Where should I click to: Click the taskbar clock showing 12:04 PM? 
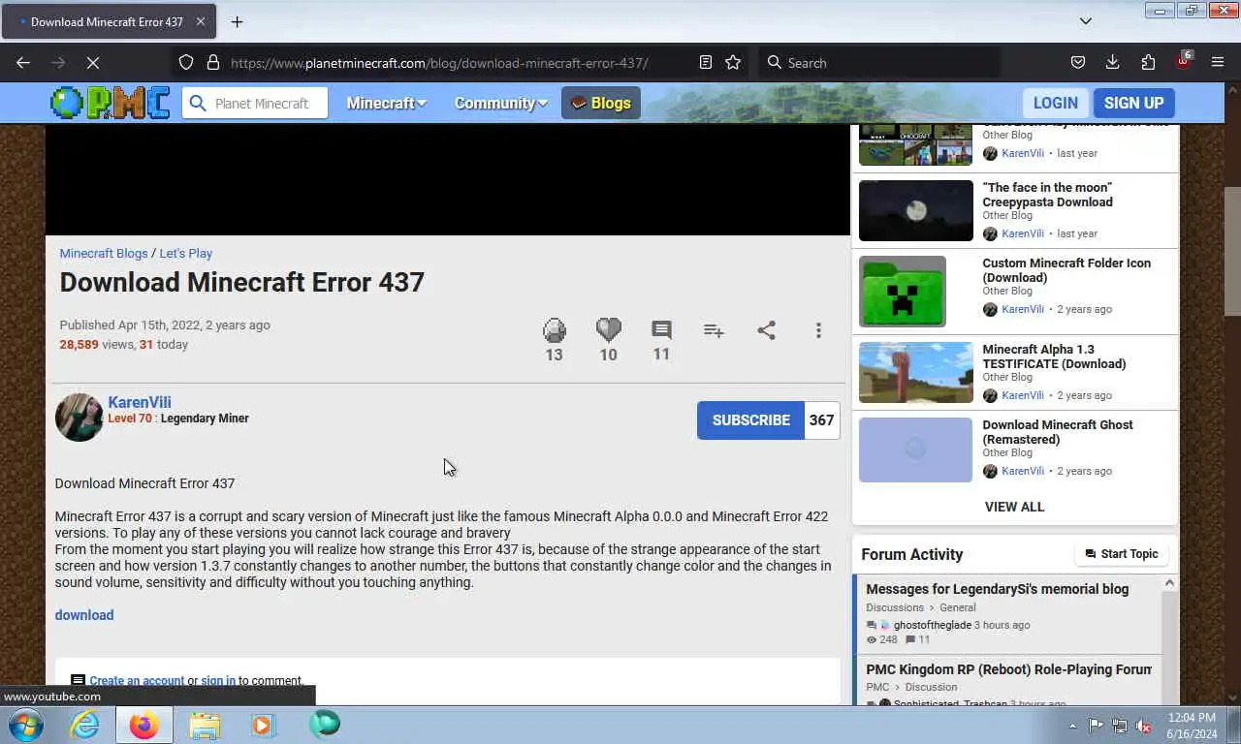click(1192, 726)
